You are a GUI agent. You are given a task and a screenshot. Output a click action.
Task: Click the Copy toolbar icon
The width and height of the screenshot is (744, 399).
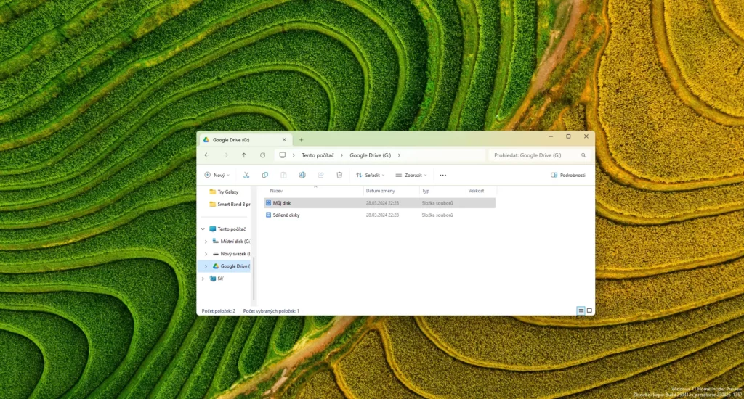[x=265, y=175]
